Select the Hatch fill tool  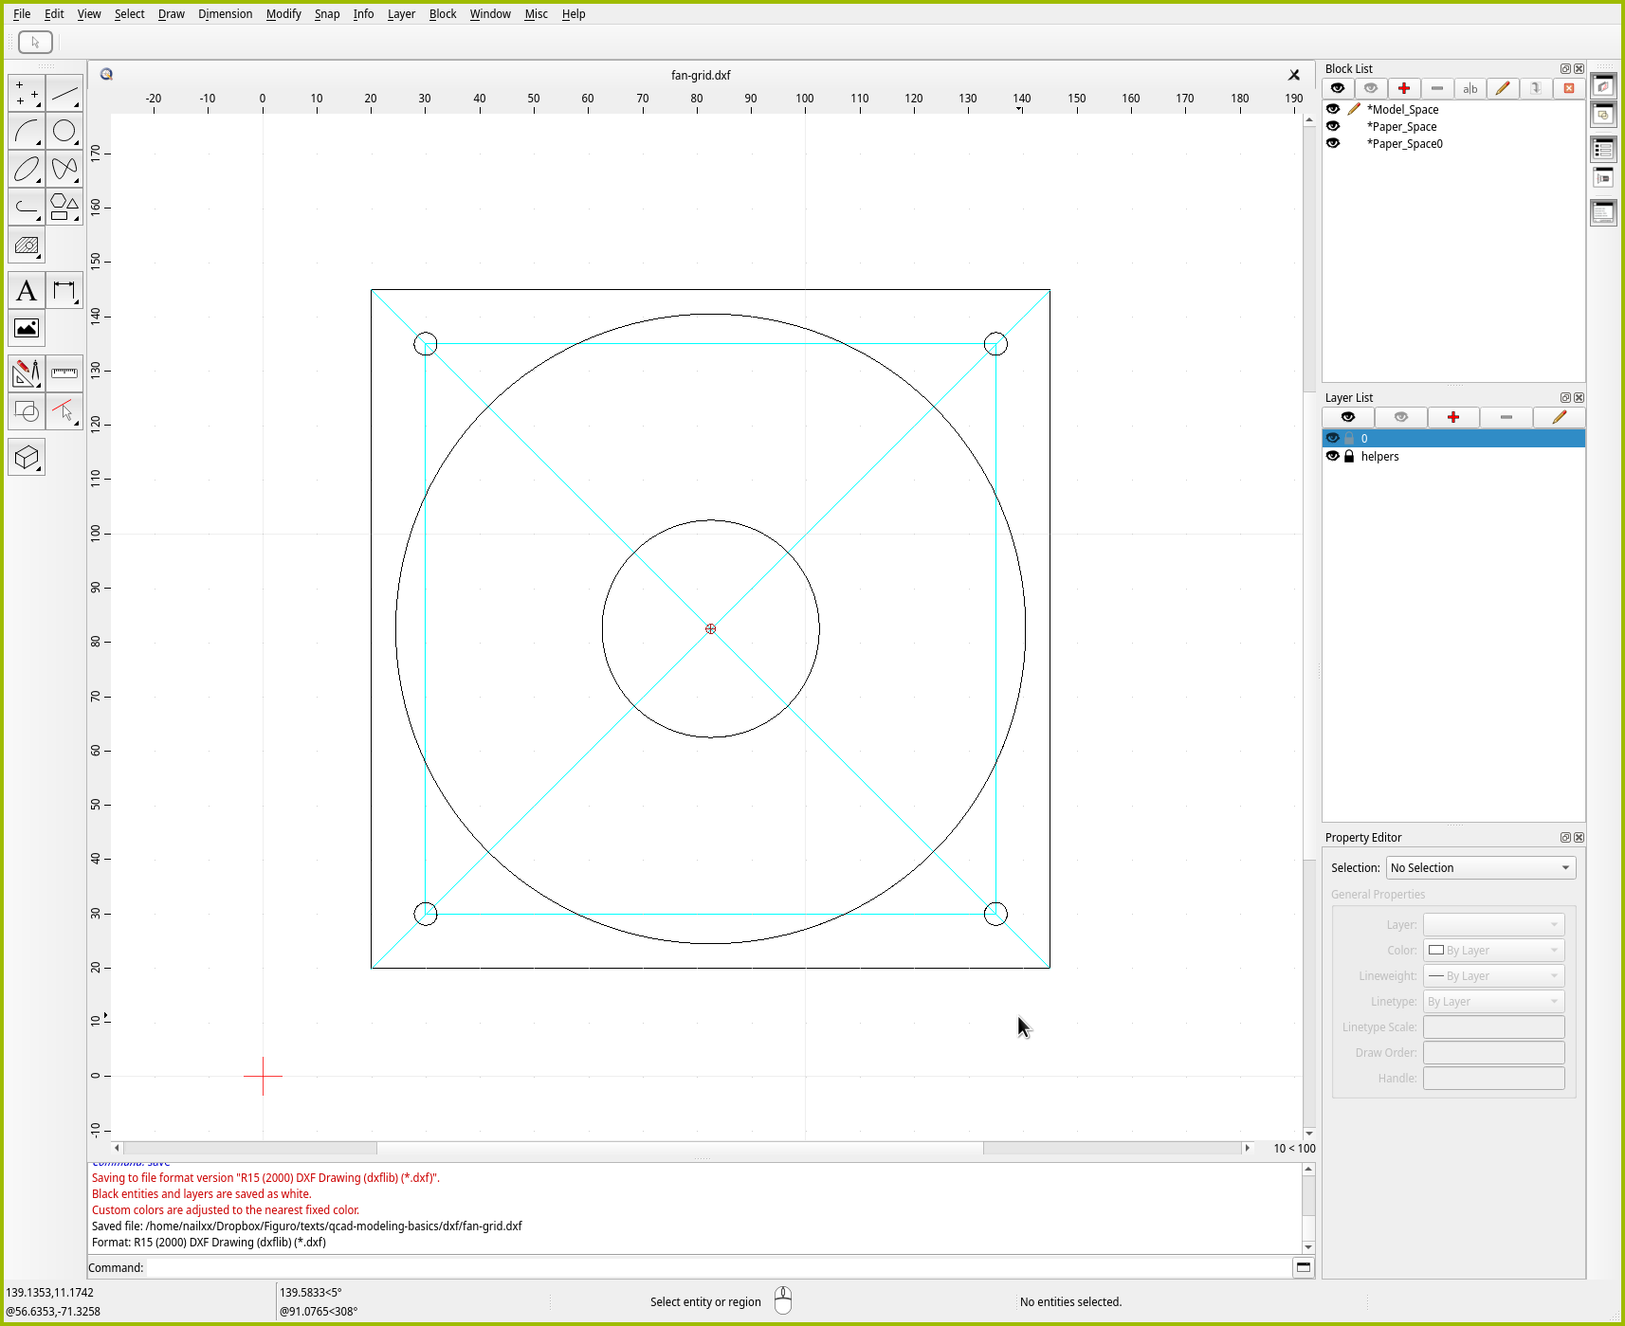click(27, 246)
